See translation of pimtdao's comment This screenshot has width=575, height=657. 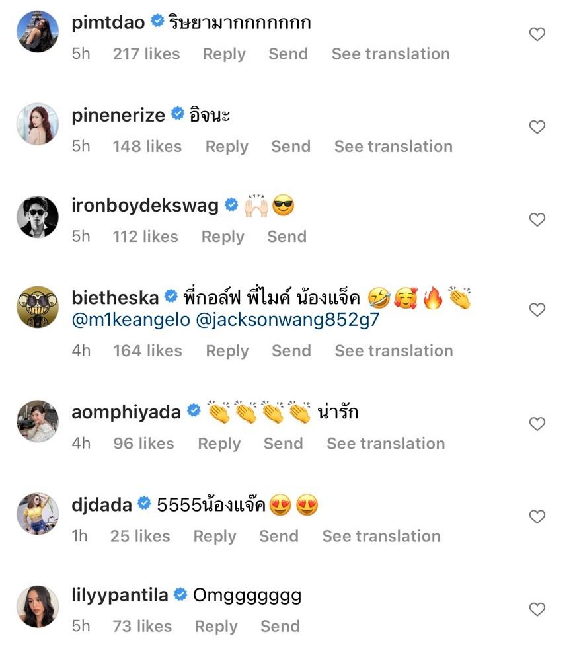click(391, 54)
